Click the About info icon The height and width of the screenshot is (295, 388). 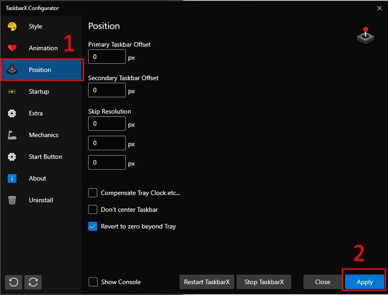[12, 179]
